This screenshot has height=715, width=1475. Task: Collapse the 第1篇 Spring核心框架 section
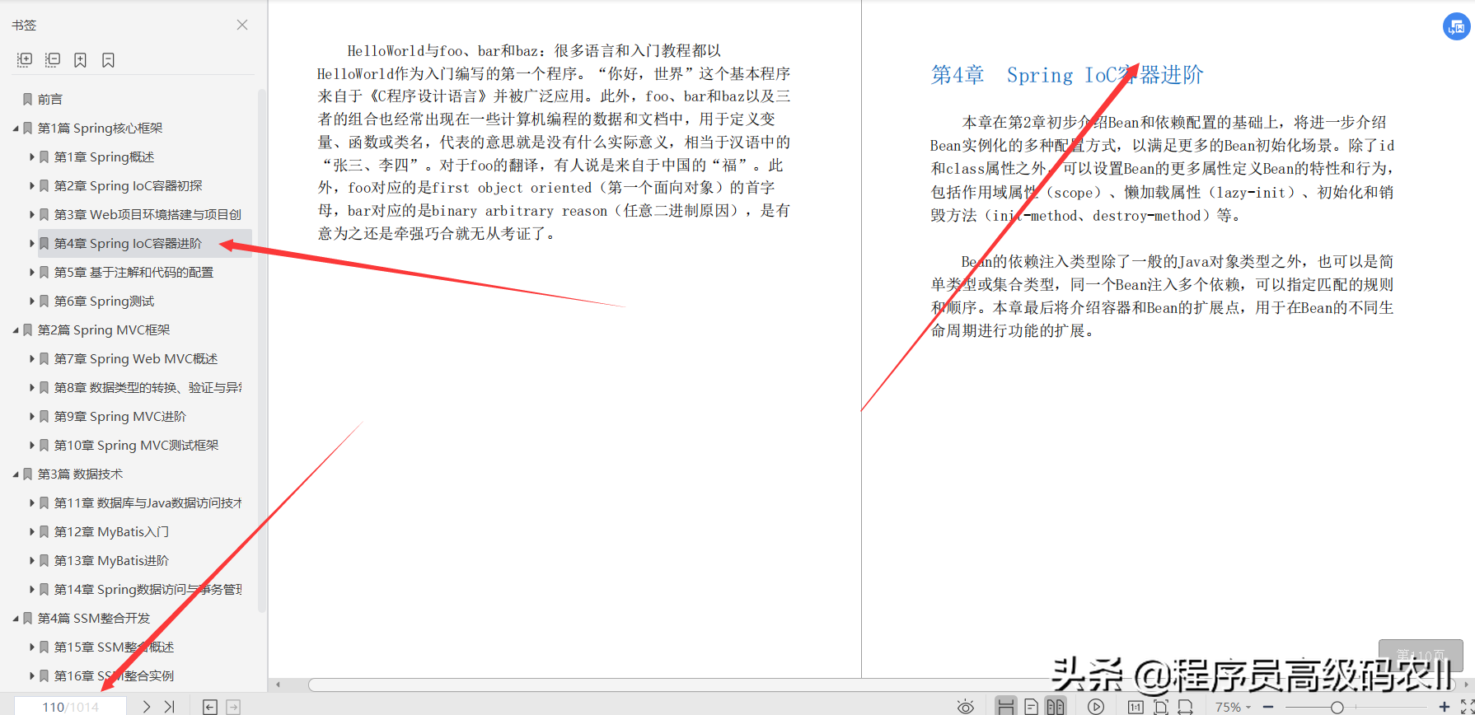16,129
